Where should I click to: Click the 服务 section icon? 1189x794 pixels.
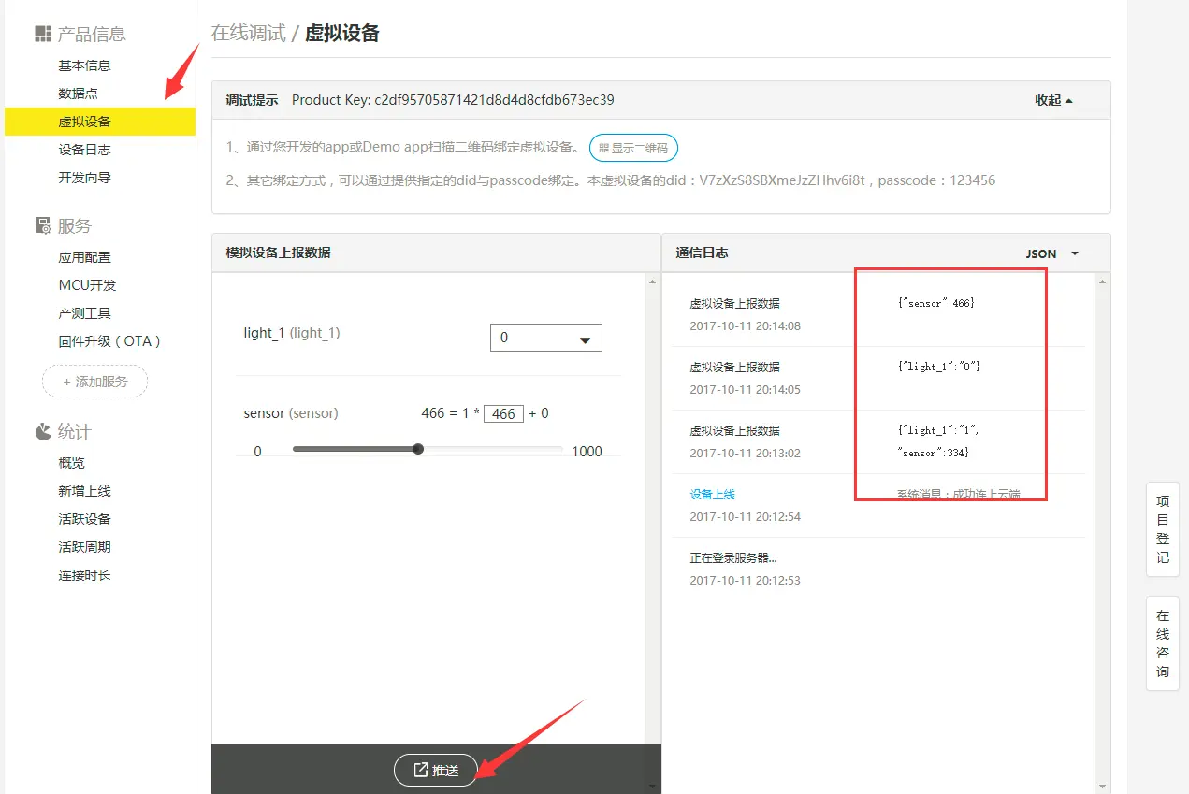tap(42, 225)
